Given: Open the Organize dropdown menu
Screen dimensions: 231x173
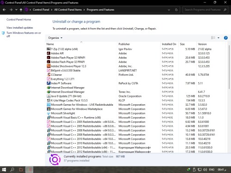Looking at the screenshot, I should pyautogui.click(x=55, y=38).
